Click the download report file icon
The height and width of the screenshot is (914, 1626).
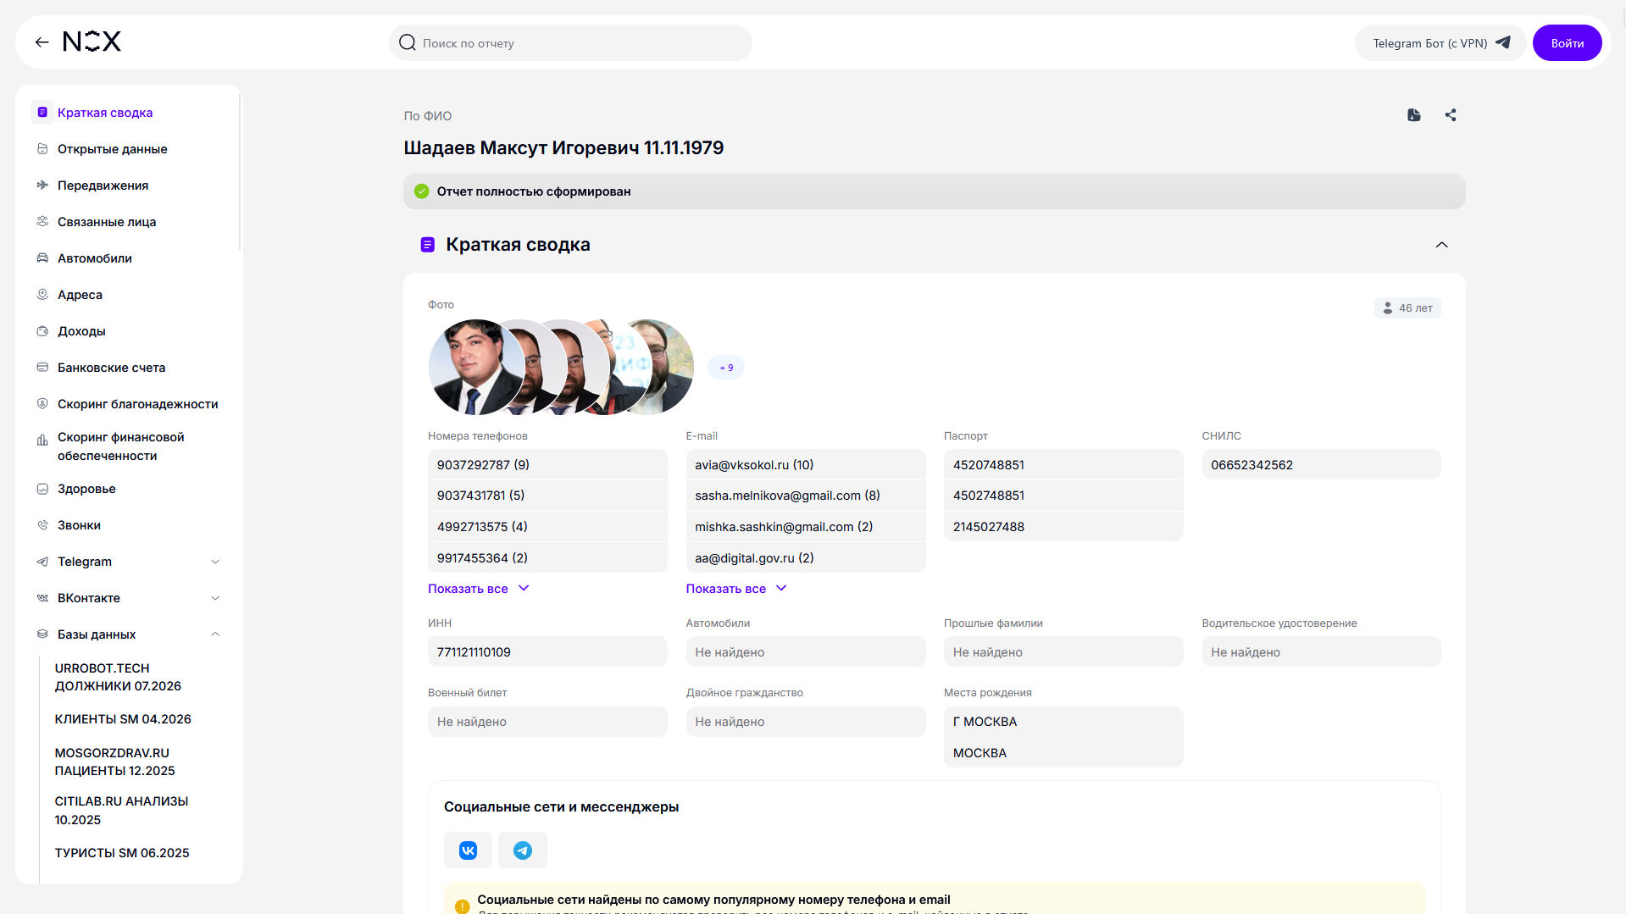pos(1414,115)
